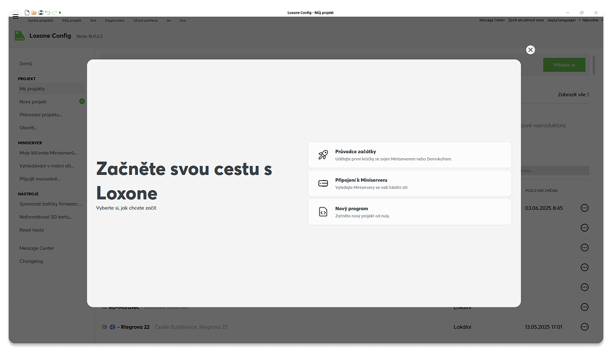The image size is (612, 352).
Task: Open the Síťové periferie tab
Action: [145, 20]
